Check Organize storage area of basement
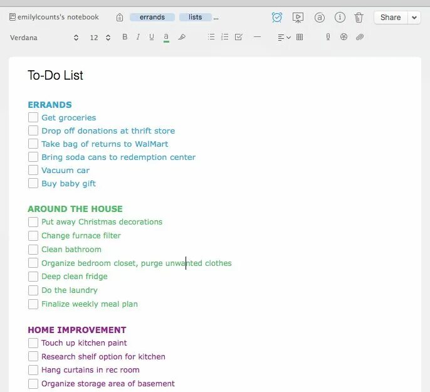 pos(33,383)
